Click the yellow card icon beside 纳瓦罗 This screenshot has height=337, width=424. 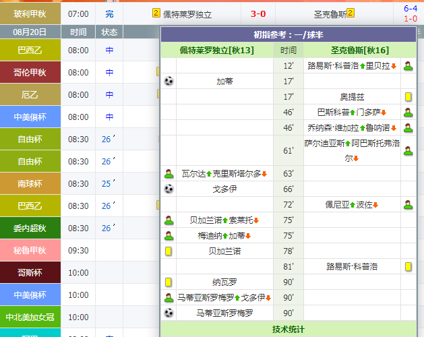coord(169,282)
